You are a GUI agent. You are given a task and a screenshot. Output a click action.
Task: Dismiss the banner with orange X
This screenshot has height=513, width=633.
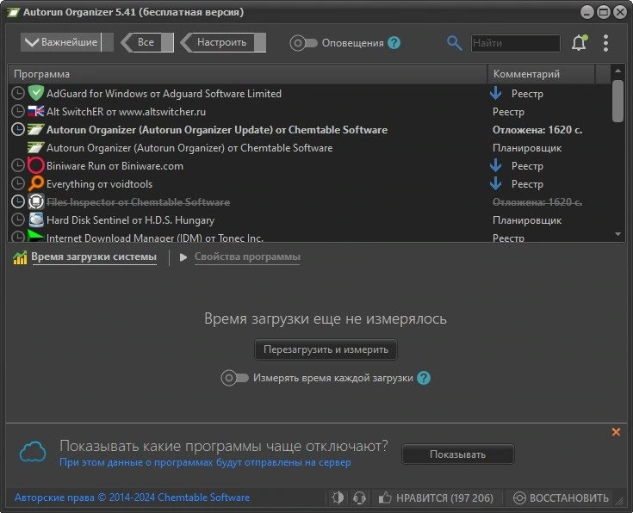[616, 432]
